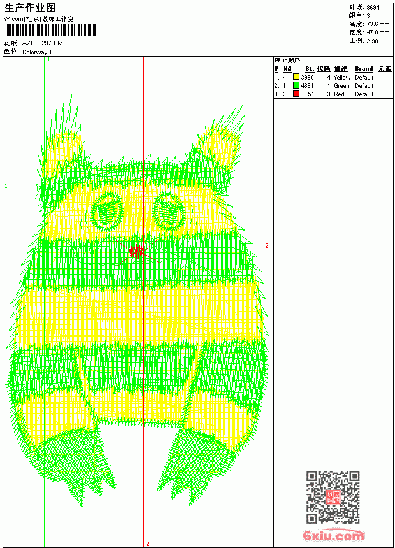Screen dimensions: 395x548
Task: Click the right eye of the embroidered creature
Action: coord(169,211)
